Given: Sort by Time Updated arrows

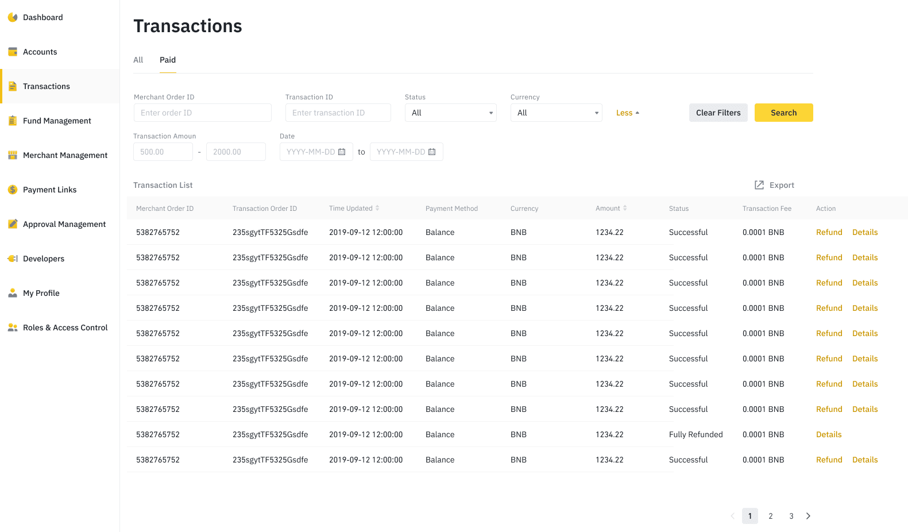Looking at the screenshot, I should [x=377, y=208].
